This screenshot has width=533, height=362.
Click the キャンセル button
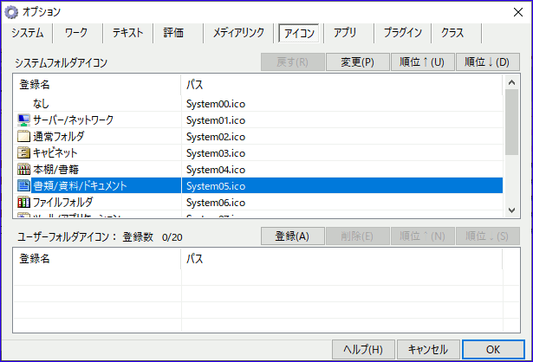428,349
